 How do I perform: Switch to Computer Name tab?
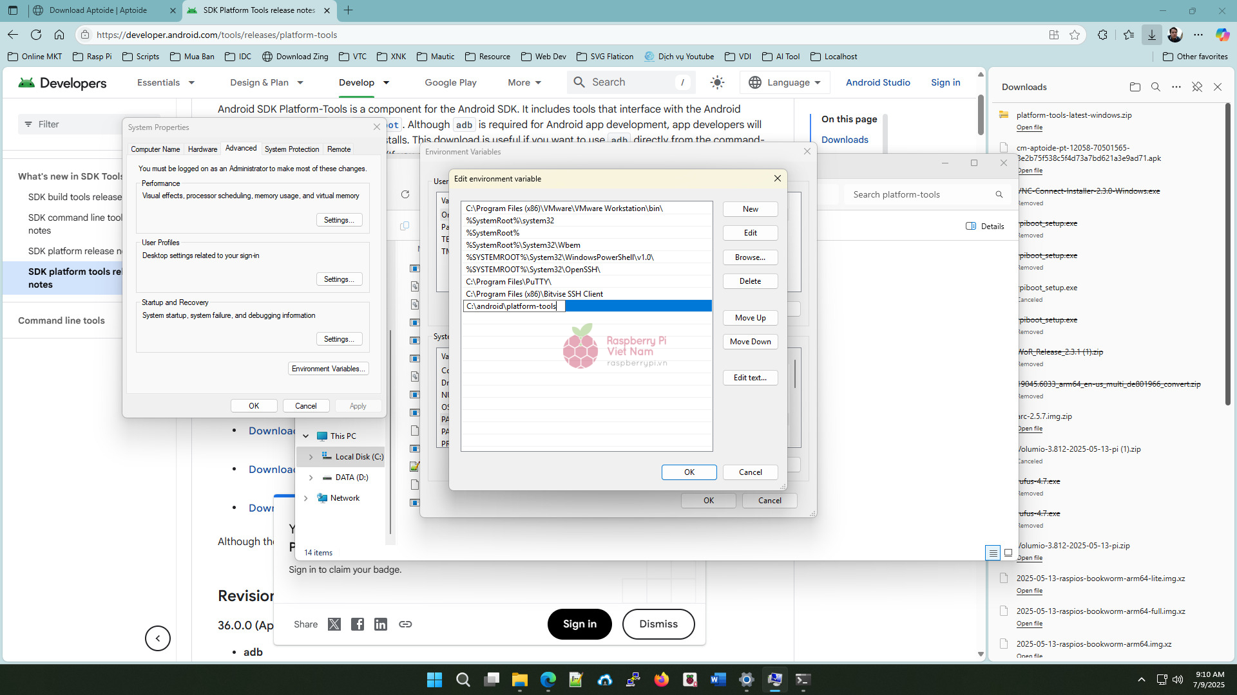(x=155, y=149)
